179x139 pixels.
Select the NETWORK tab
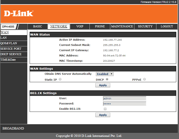coord(59,26)
